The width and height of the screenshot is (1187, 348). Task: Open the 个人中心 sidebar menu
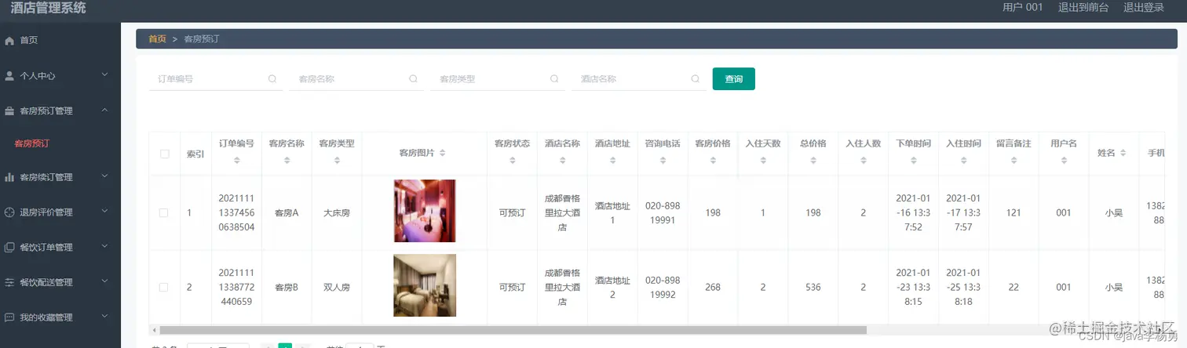click(60, 76)
